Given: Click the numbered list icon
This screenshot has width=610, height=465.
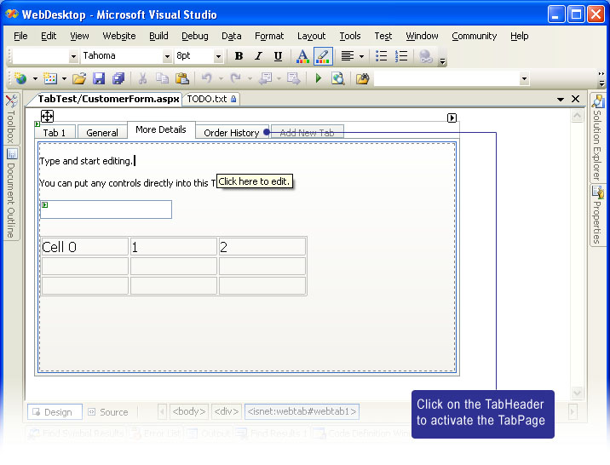Looking at the screenshot, I should (402, 56).
